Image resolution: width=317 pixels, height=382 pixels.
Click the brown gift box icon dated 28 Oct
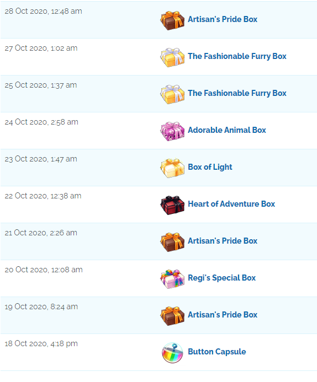click(172, 20)
